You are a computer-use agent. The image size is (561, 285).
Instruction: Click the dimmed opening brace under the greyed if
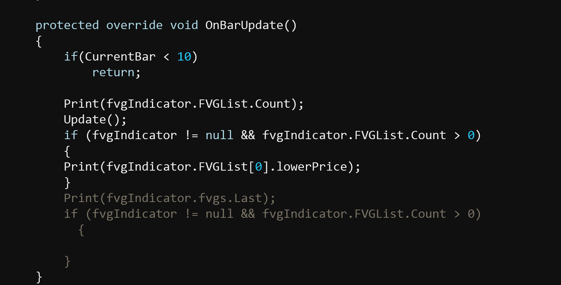pos(81,230)
